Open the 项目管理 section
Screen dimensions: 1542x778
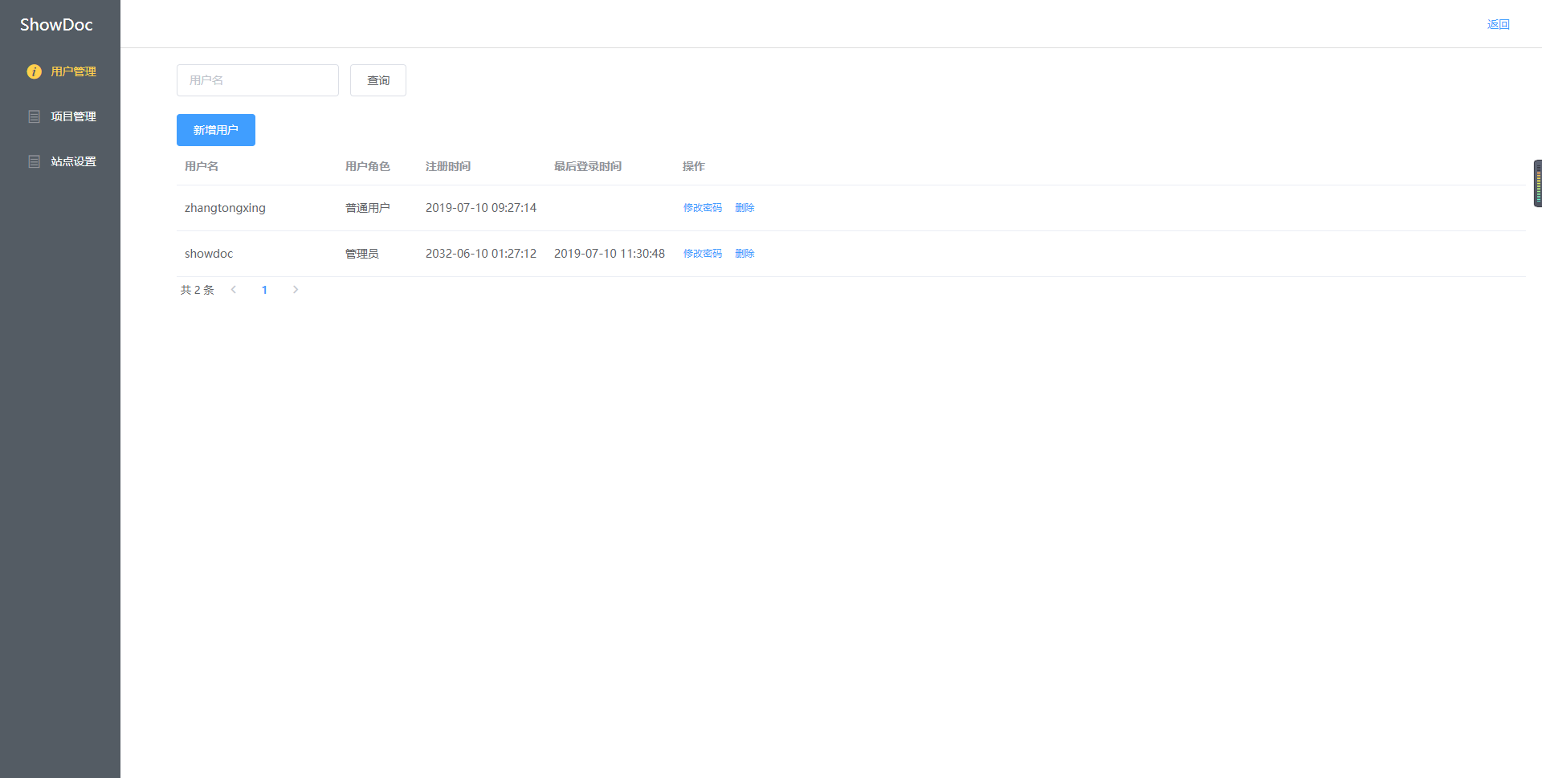pos(72,116)
